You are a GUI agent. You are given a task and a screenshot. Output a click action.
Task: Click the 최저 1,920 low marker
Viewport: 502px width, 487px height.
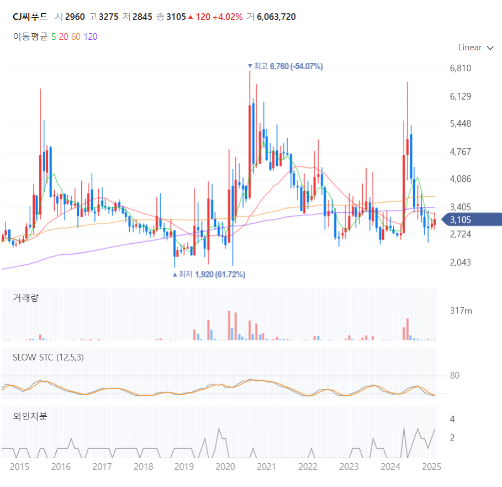click(x=209, y=274)
